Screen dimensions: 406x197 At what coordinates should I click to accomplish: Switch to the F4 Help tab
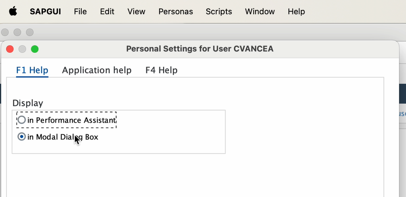point(161,70)
